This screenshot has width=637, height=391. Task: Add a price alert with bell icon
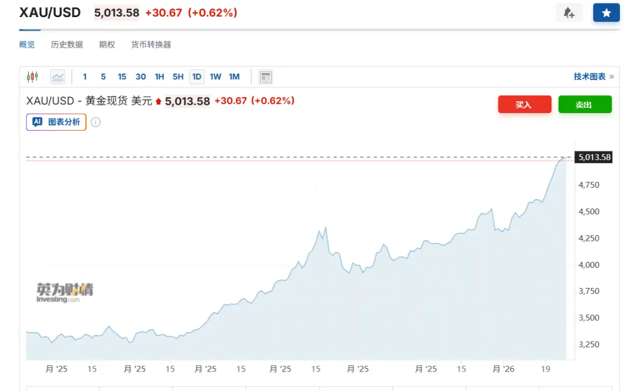tap(569, 13)
